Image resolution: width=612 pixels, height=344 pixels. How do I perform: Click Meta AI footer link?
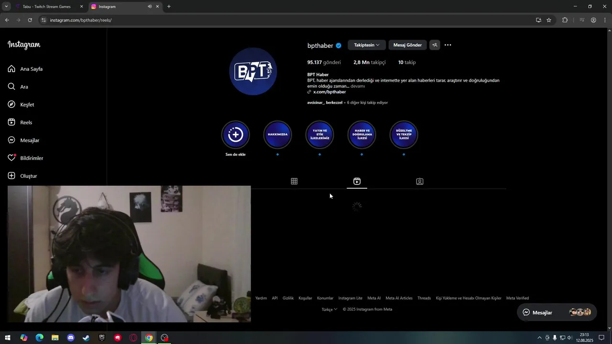coord(374,298)
